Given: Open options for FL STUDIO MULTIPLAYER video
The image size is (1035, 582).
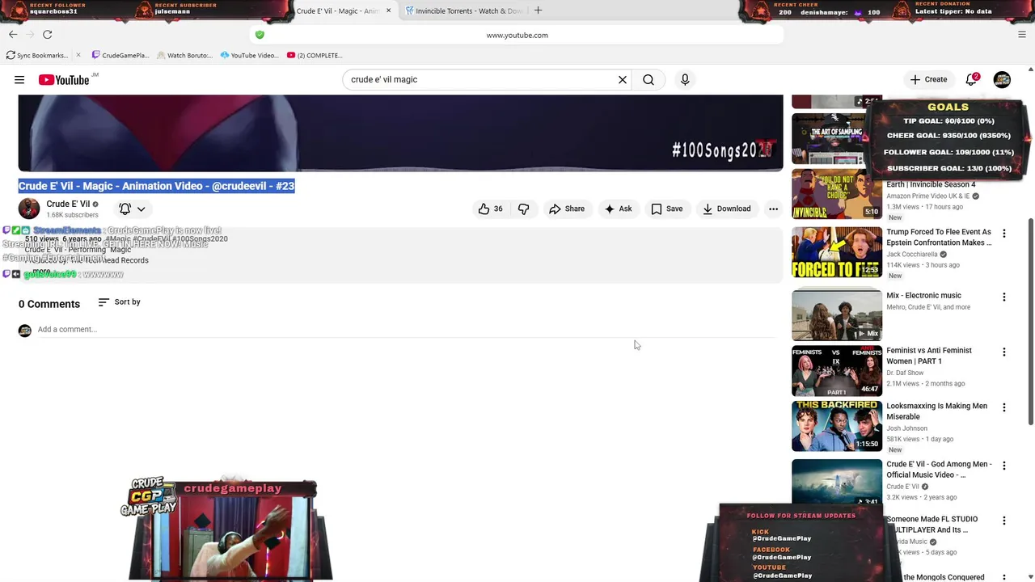Looking at the screenshot, I should tap(1004, 521).
